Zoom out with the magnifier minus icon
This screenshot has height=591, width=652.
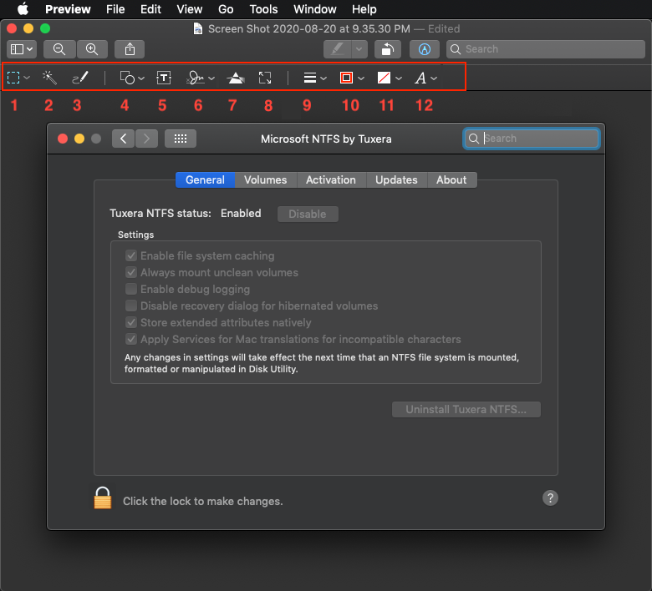pyautogui.click(x=59, y=49)
